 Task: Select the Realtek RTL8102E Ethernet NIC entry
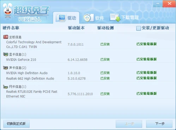pos(32,94)
